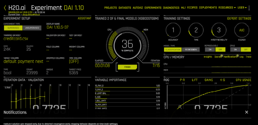The width and height of the screenshot is (258, 125).
Task: Open the Expert Settings link
Action: click(239, 18)
